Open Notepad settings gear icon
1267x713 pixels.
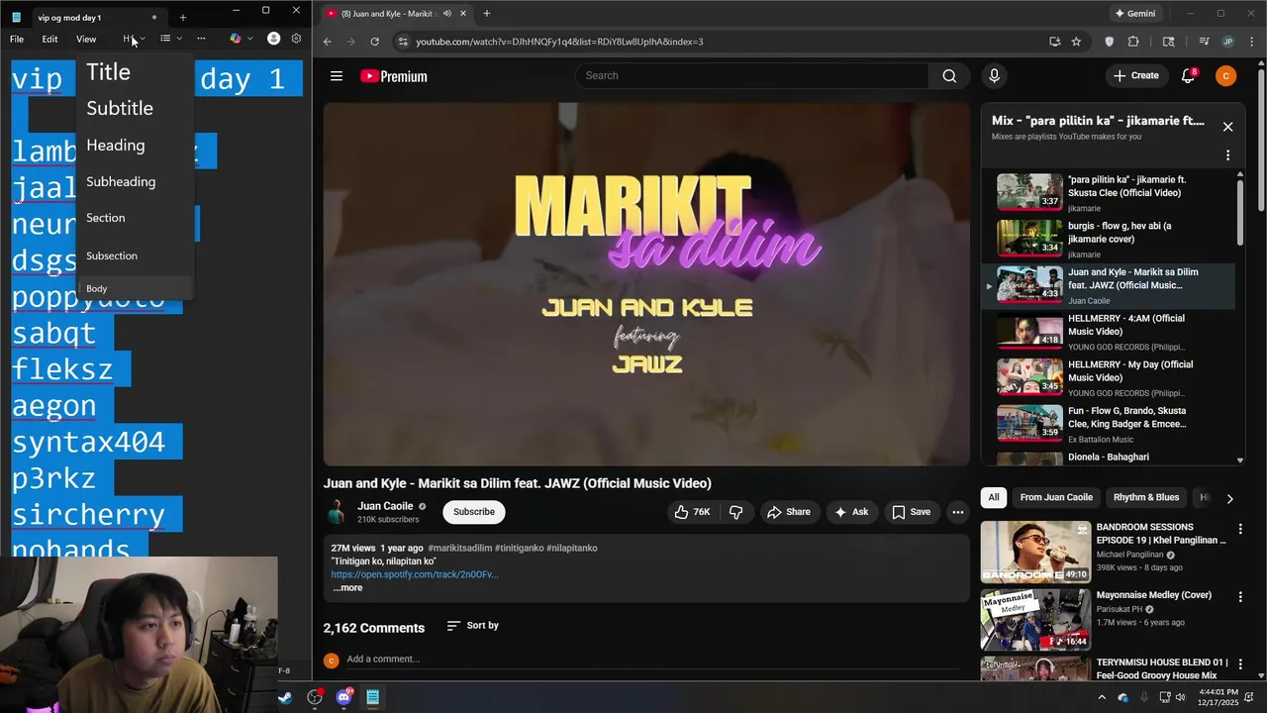pyautogui.click(x=296, y=39)
